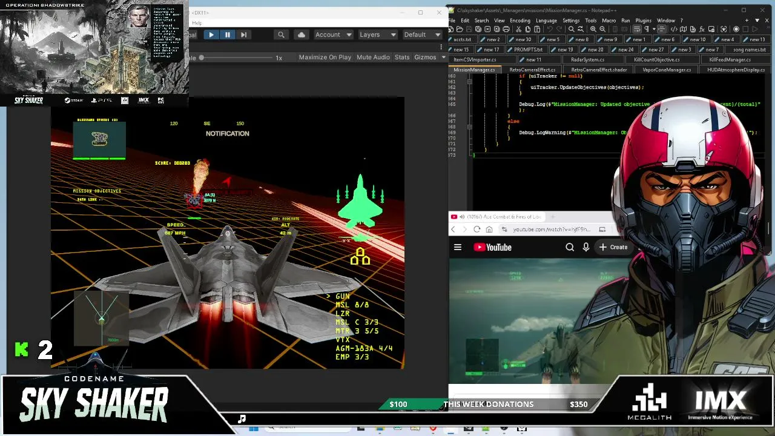Click the Zoom In icon in Notepad++
Image resolution: width=775 pixels, height=436 pixels.
coord(593,29)
